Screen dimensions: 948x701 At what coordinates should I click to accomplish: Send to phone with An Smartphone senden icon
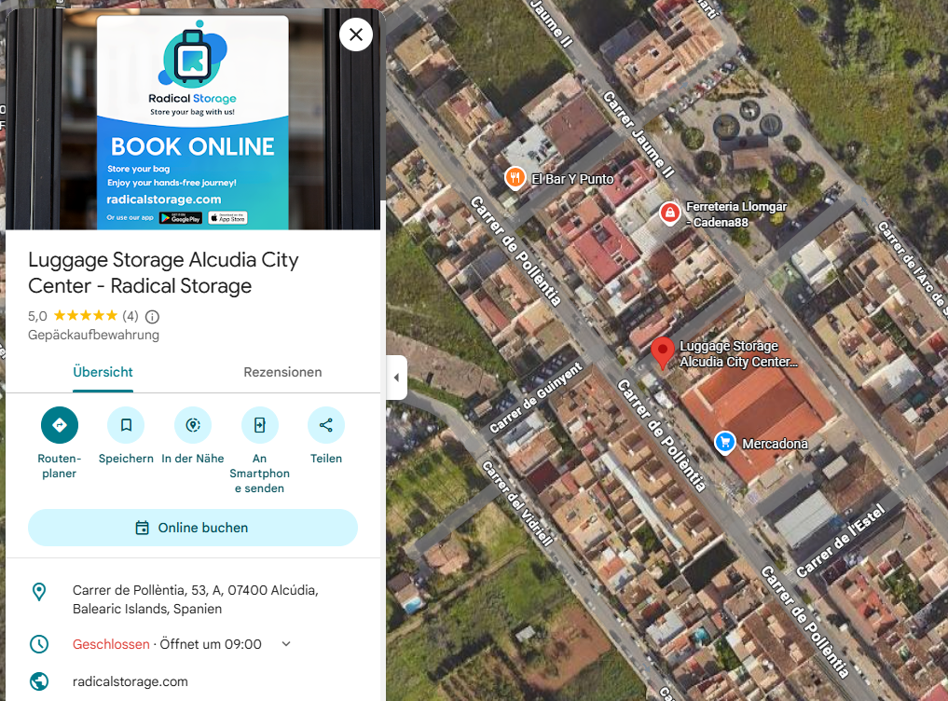coord(259,425)
